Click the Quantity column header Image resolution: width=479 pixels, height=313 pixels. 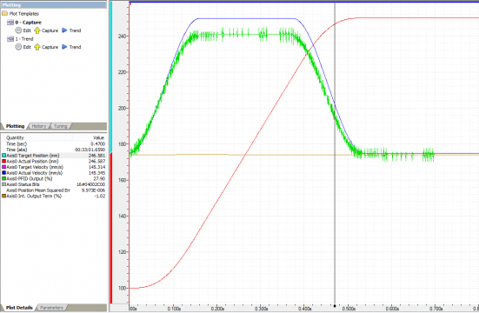15,137
